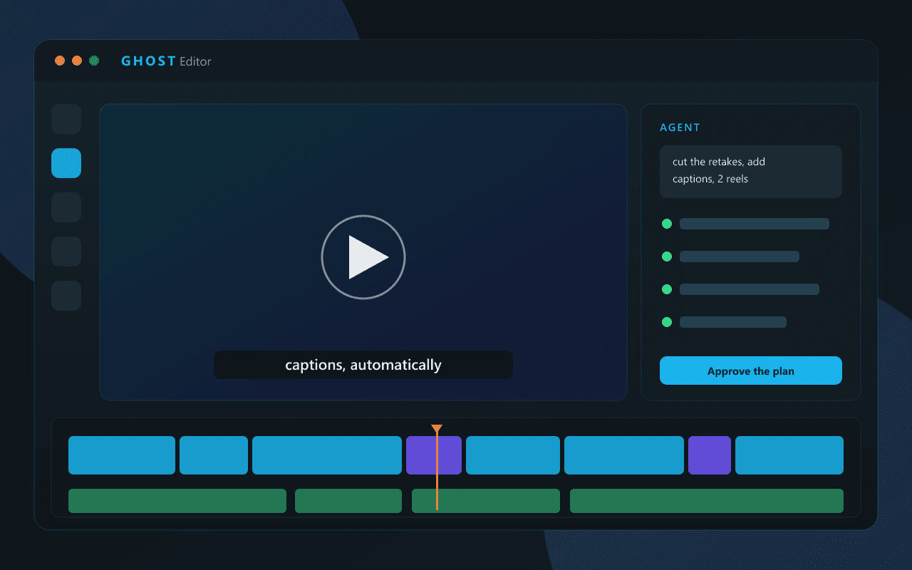
Task: Select the second blue clip in the top track
Action: coord(214,455)
